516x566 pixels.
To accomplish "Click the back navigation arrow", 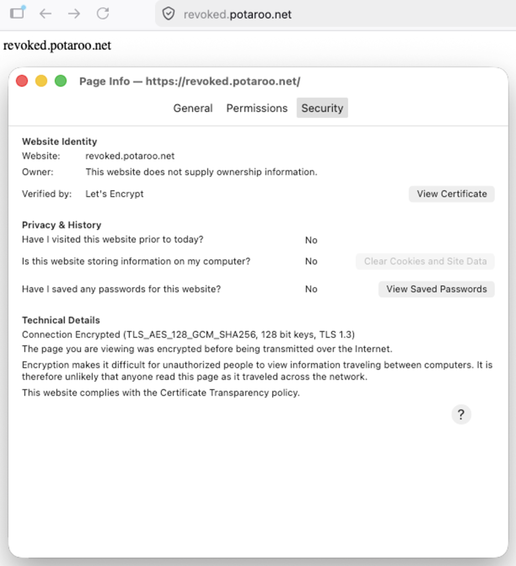I will point(46,14).
